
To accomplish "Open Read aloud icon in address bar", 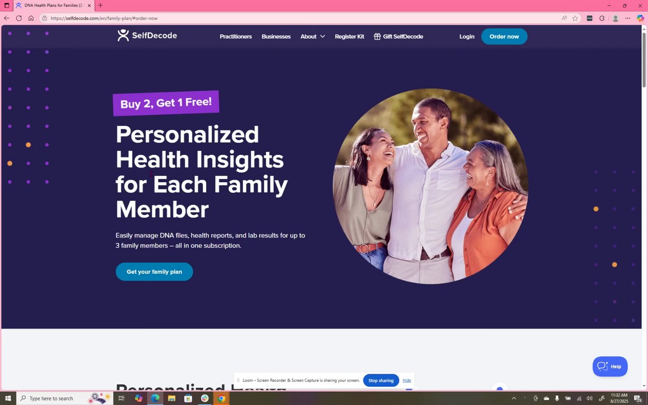I will coord(564,18).
